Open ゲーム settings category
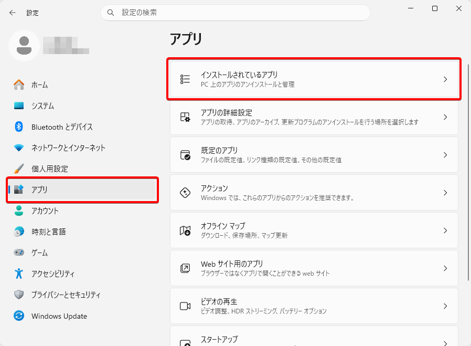Screen dimensions: 471x346 (82, 253)
